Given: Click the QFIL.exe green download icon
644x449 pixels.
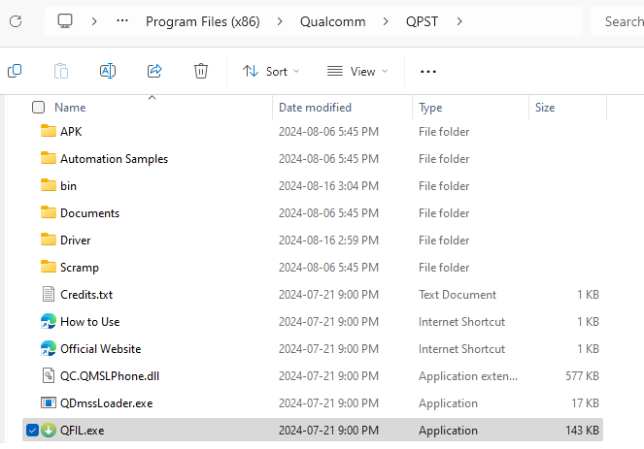Looking at the screenshot, I should coord(49,430).
